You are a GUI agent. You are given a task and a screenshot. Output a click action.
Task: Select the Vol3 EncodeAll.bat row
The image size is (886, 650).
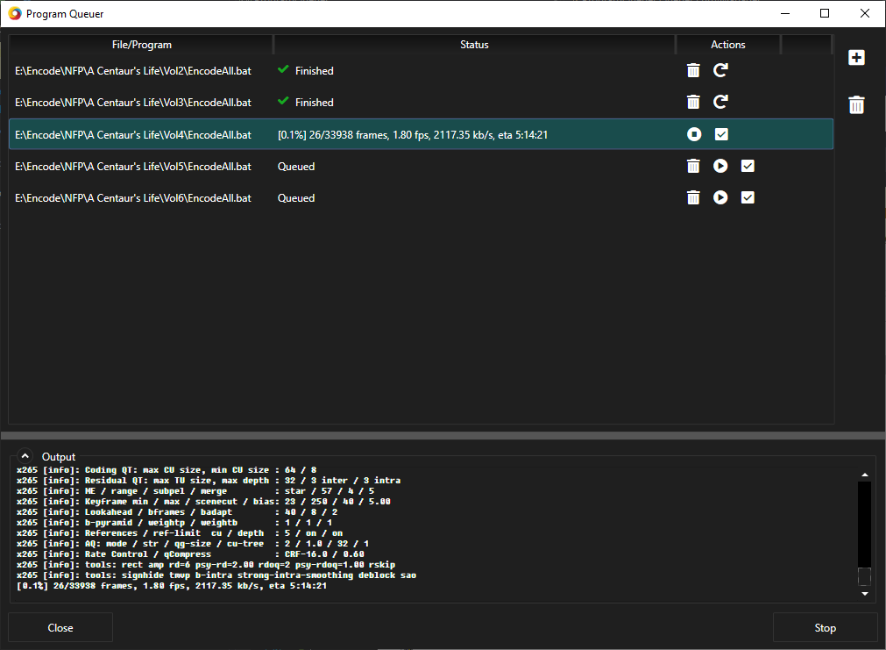coord(421,103)
